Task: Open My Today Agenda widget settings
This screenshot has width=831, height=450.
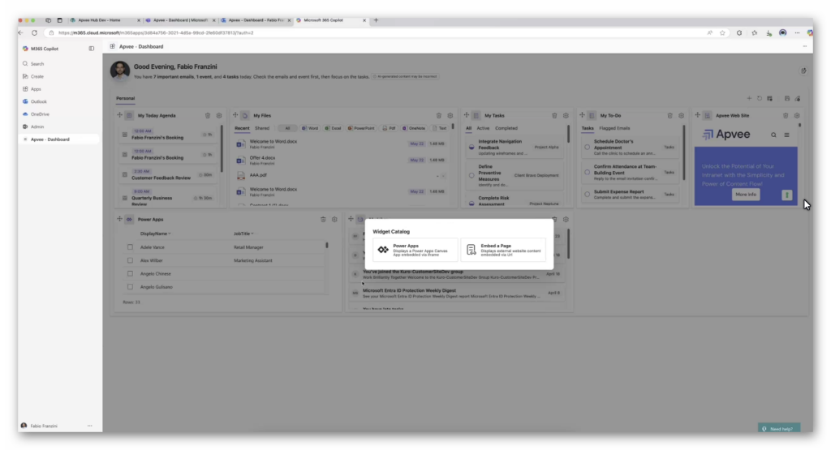Action: pos(219,115)
